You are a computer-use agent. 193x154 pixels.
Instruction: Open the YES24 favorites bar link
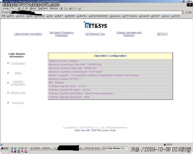click(x=176, y=16)
